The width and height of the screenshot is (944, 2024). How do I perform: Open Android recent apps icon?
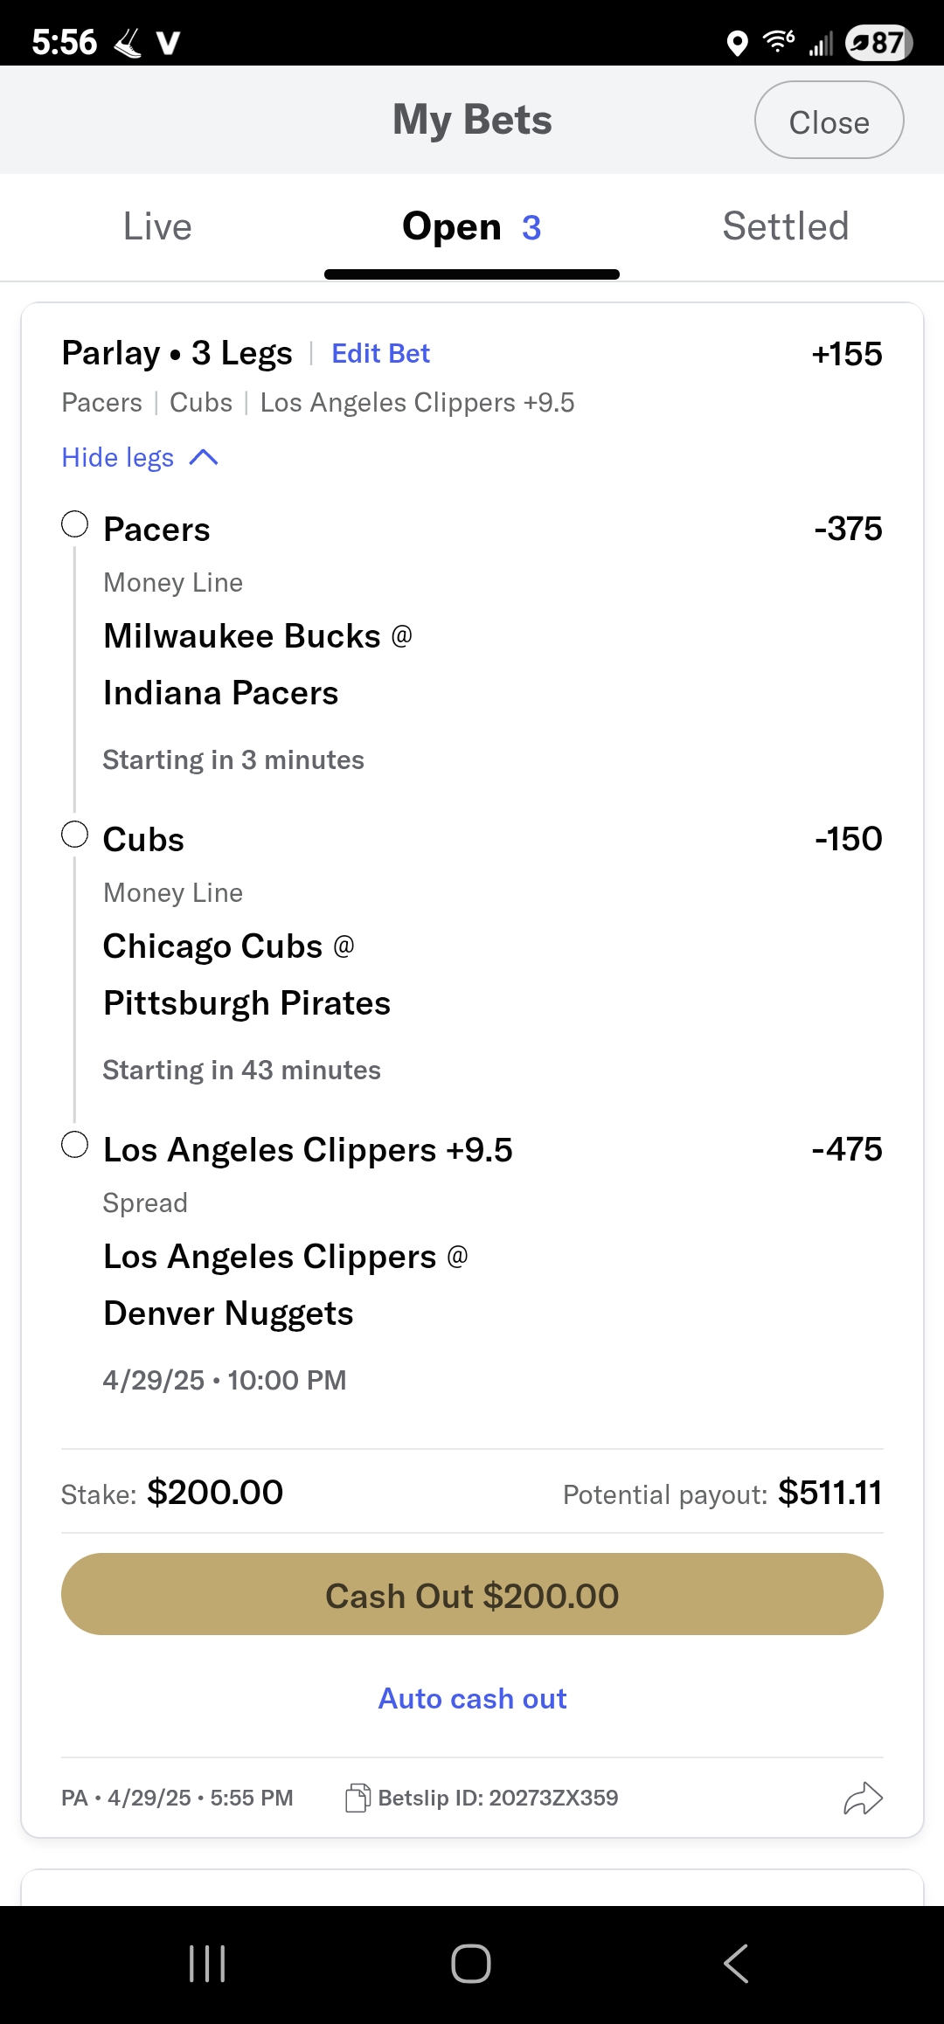[x=207, y=1964]
